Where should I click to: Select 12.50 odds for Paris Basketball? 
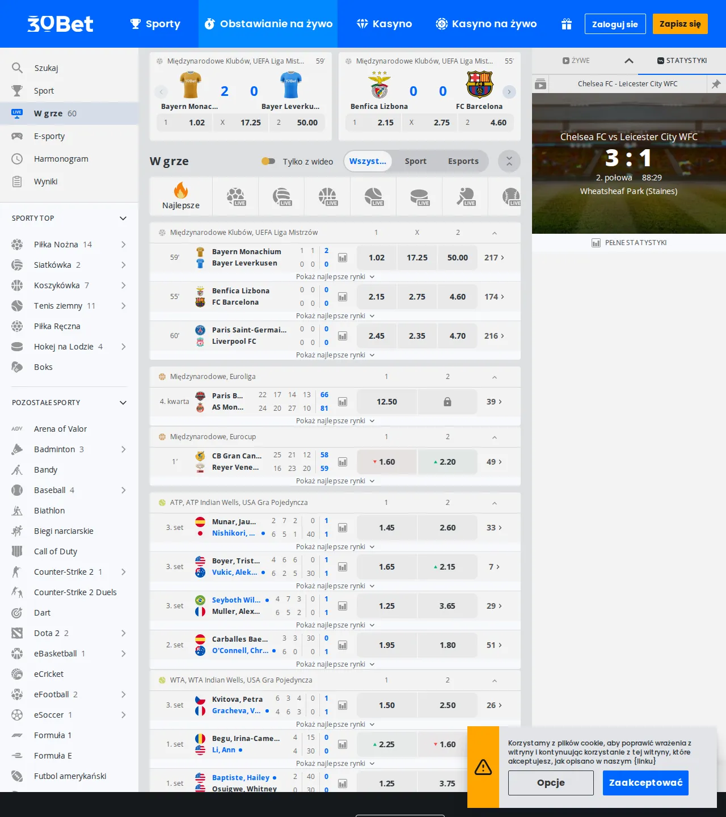387,402
